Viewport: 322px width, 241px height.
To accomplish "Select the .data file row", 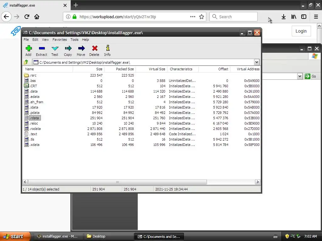I will (142, 91).
